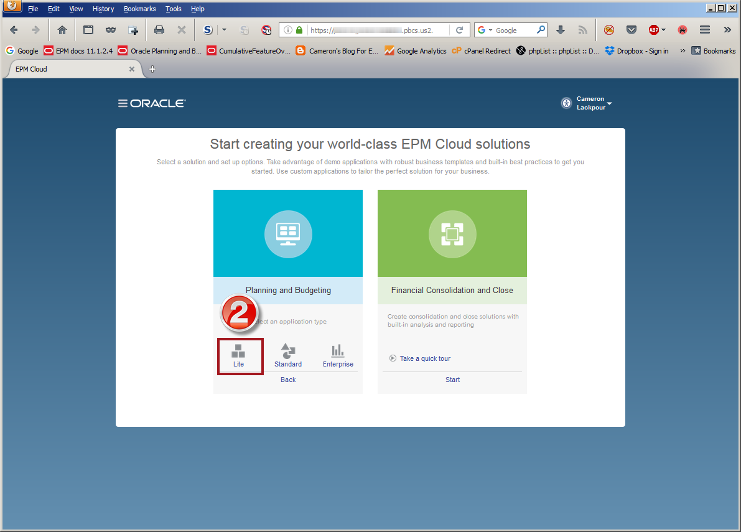This screenshot has height=532, width=741.
Task: Click the search magnifier icon
Action: [541, 30]
